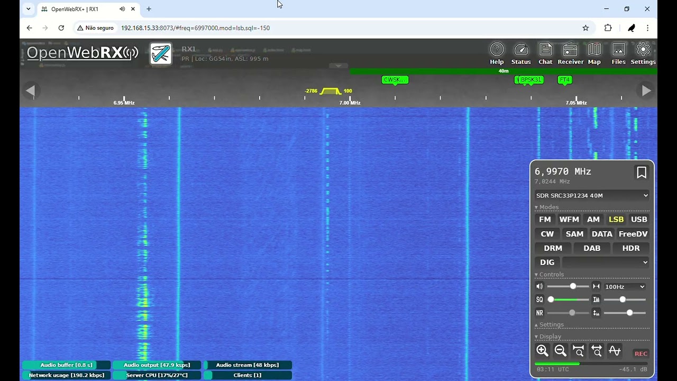Screen dimensions: 677x381
Task: Adjust the squelch level slider
Action: click(x=568, y=300)
